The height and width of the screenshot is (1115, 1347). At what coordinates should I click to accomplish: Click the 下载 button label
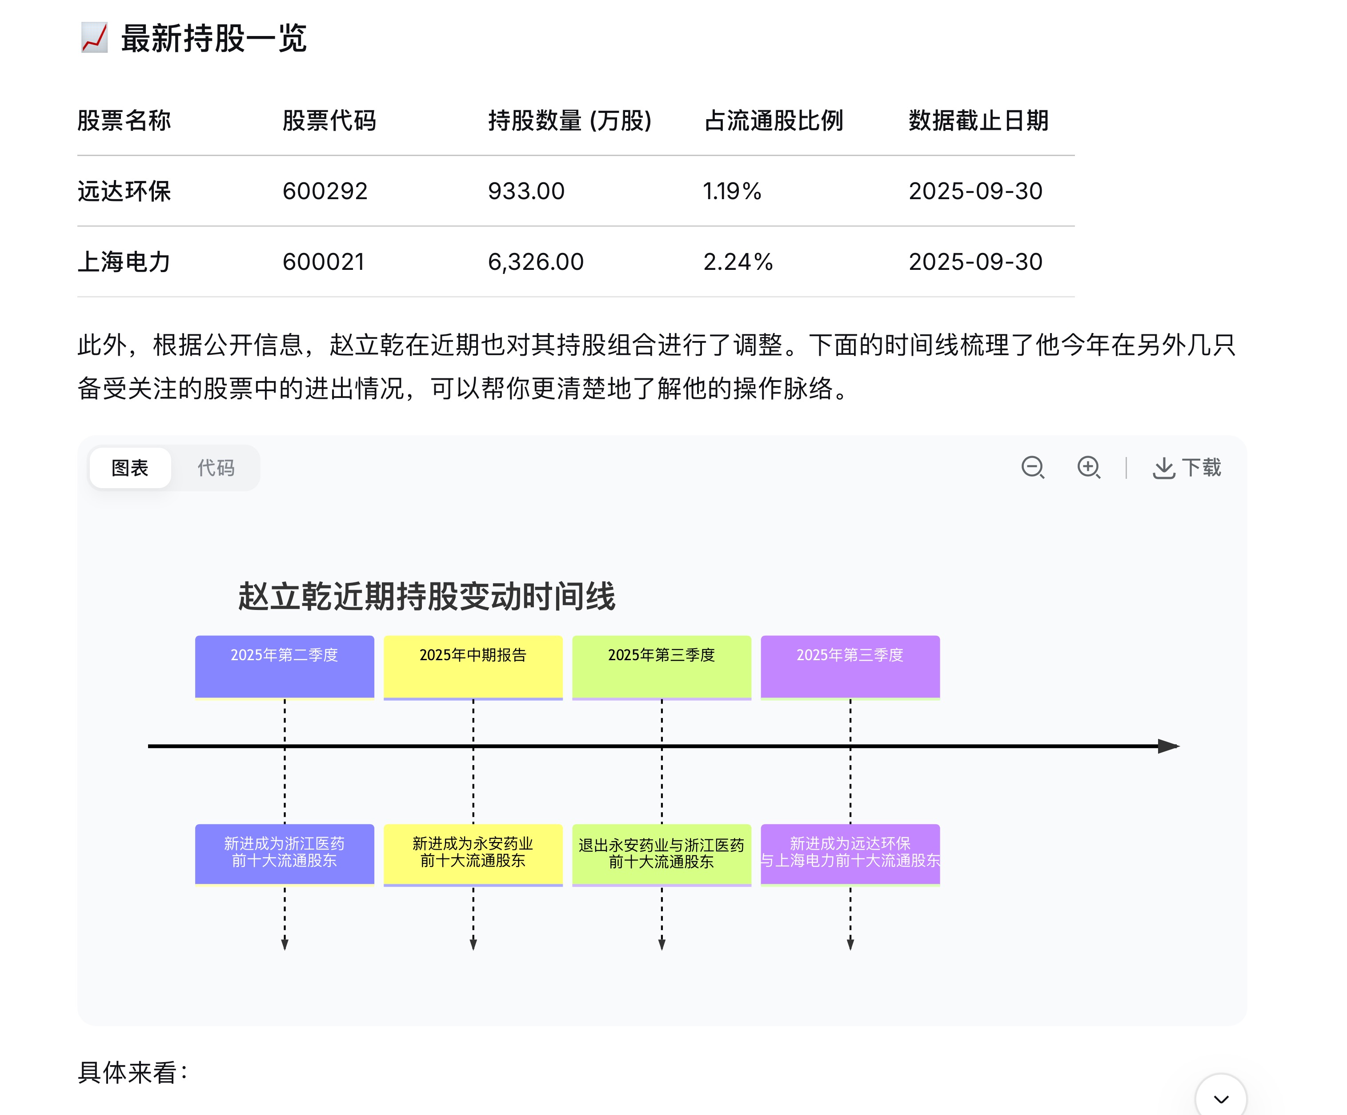1201,468
